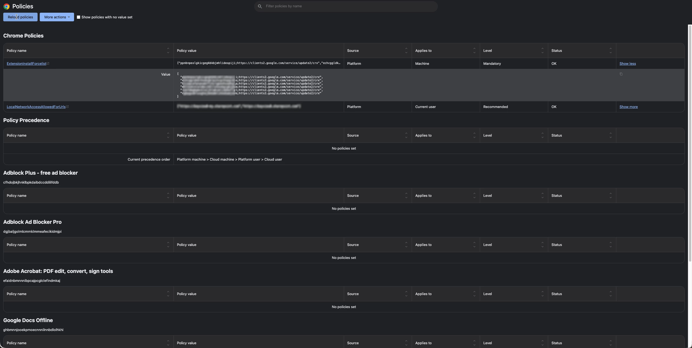Open external-link icon next to ExtensionInstallForcelist

point(48,64)
